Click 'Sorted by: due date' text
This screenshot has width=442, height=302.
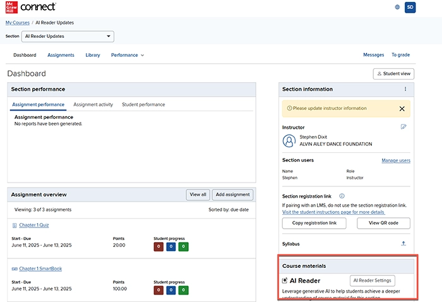click(229, 210)
